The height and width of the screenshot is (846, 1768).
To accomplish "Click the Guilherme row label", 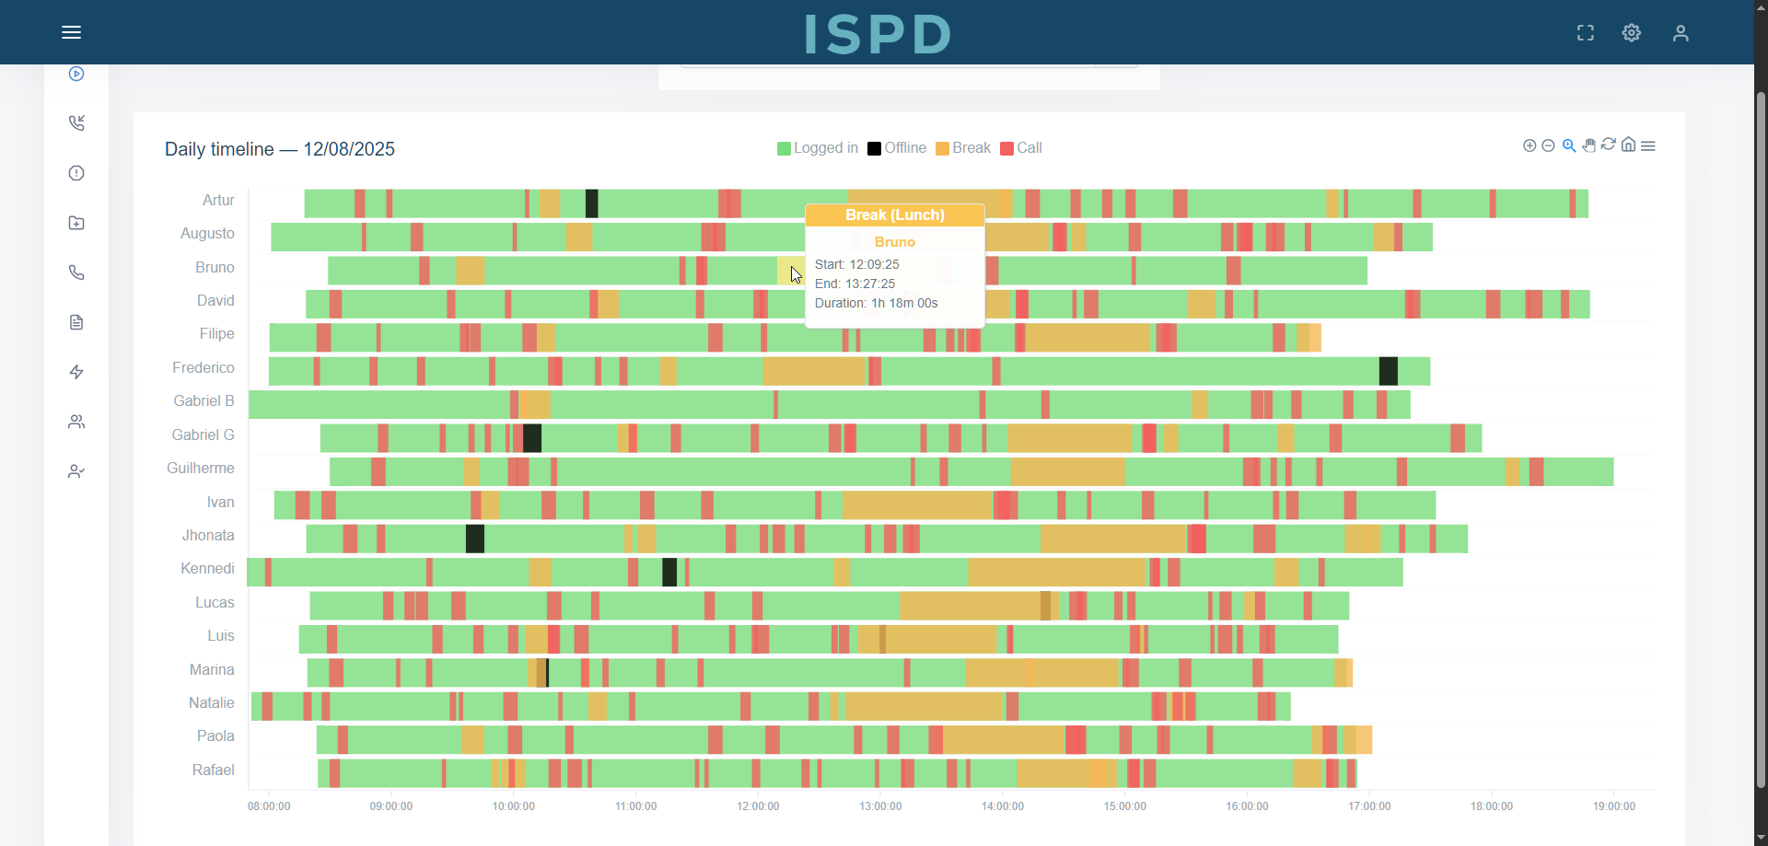I will tap(201, 468).
